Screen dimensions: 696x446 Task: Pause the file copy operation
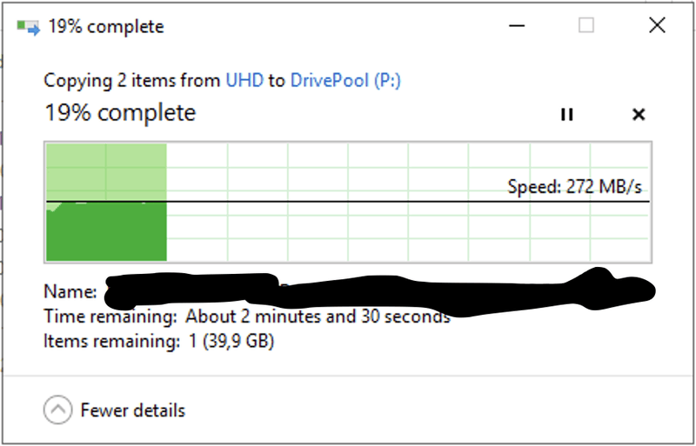567,114
